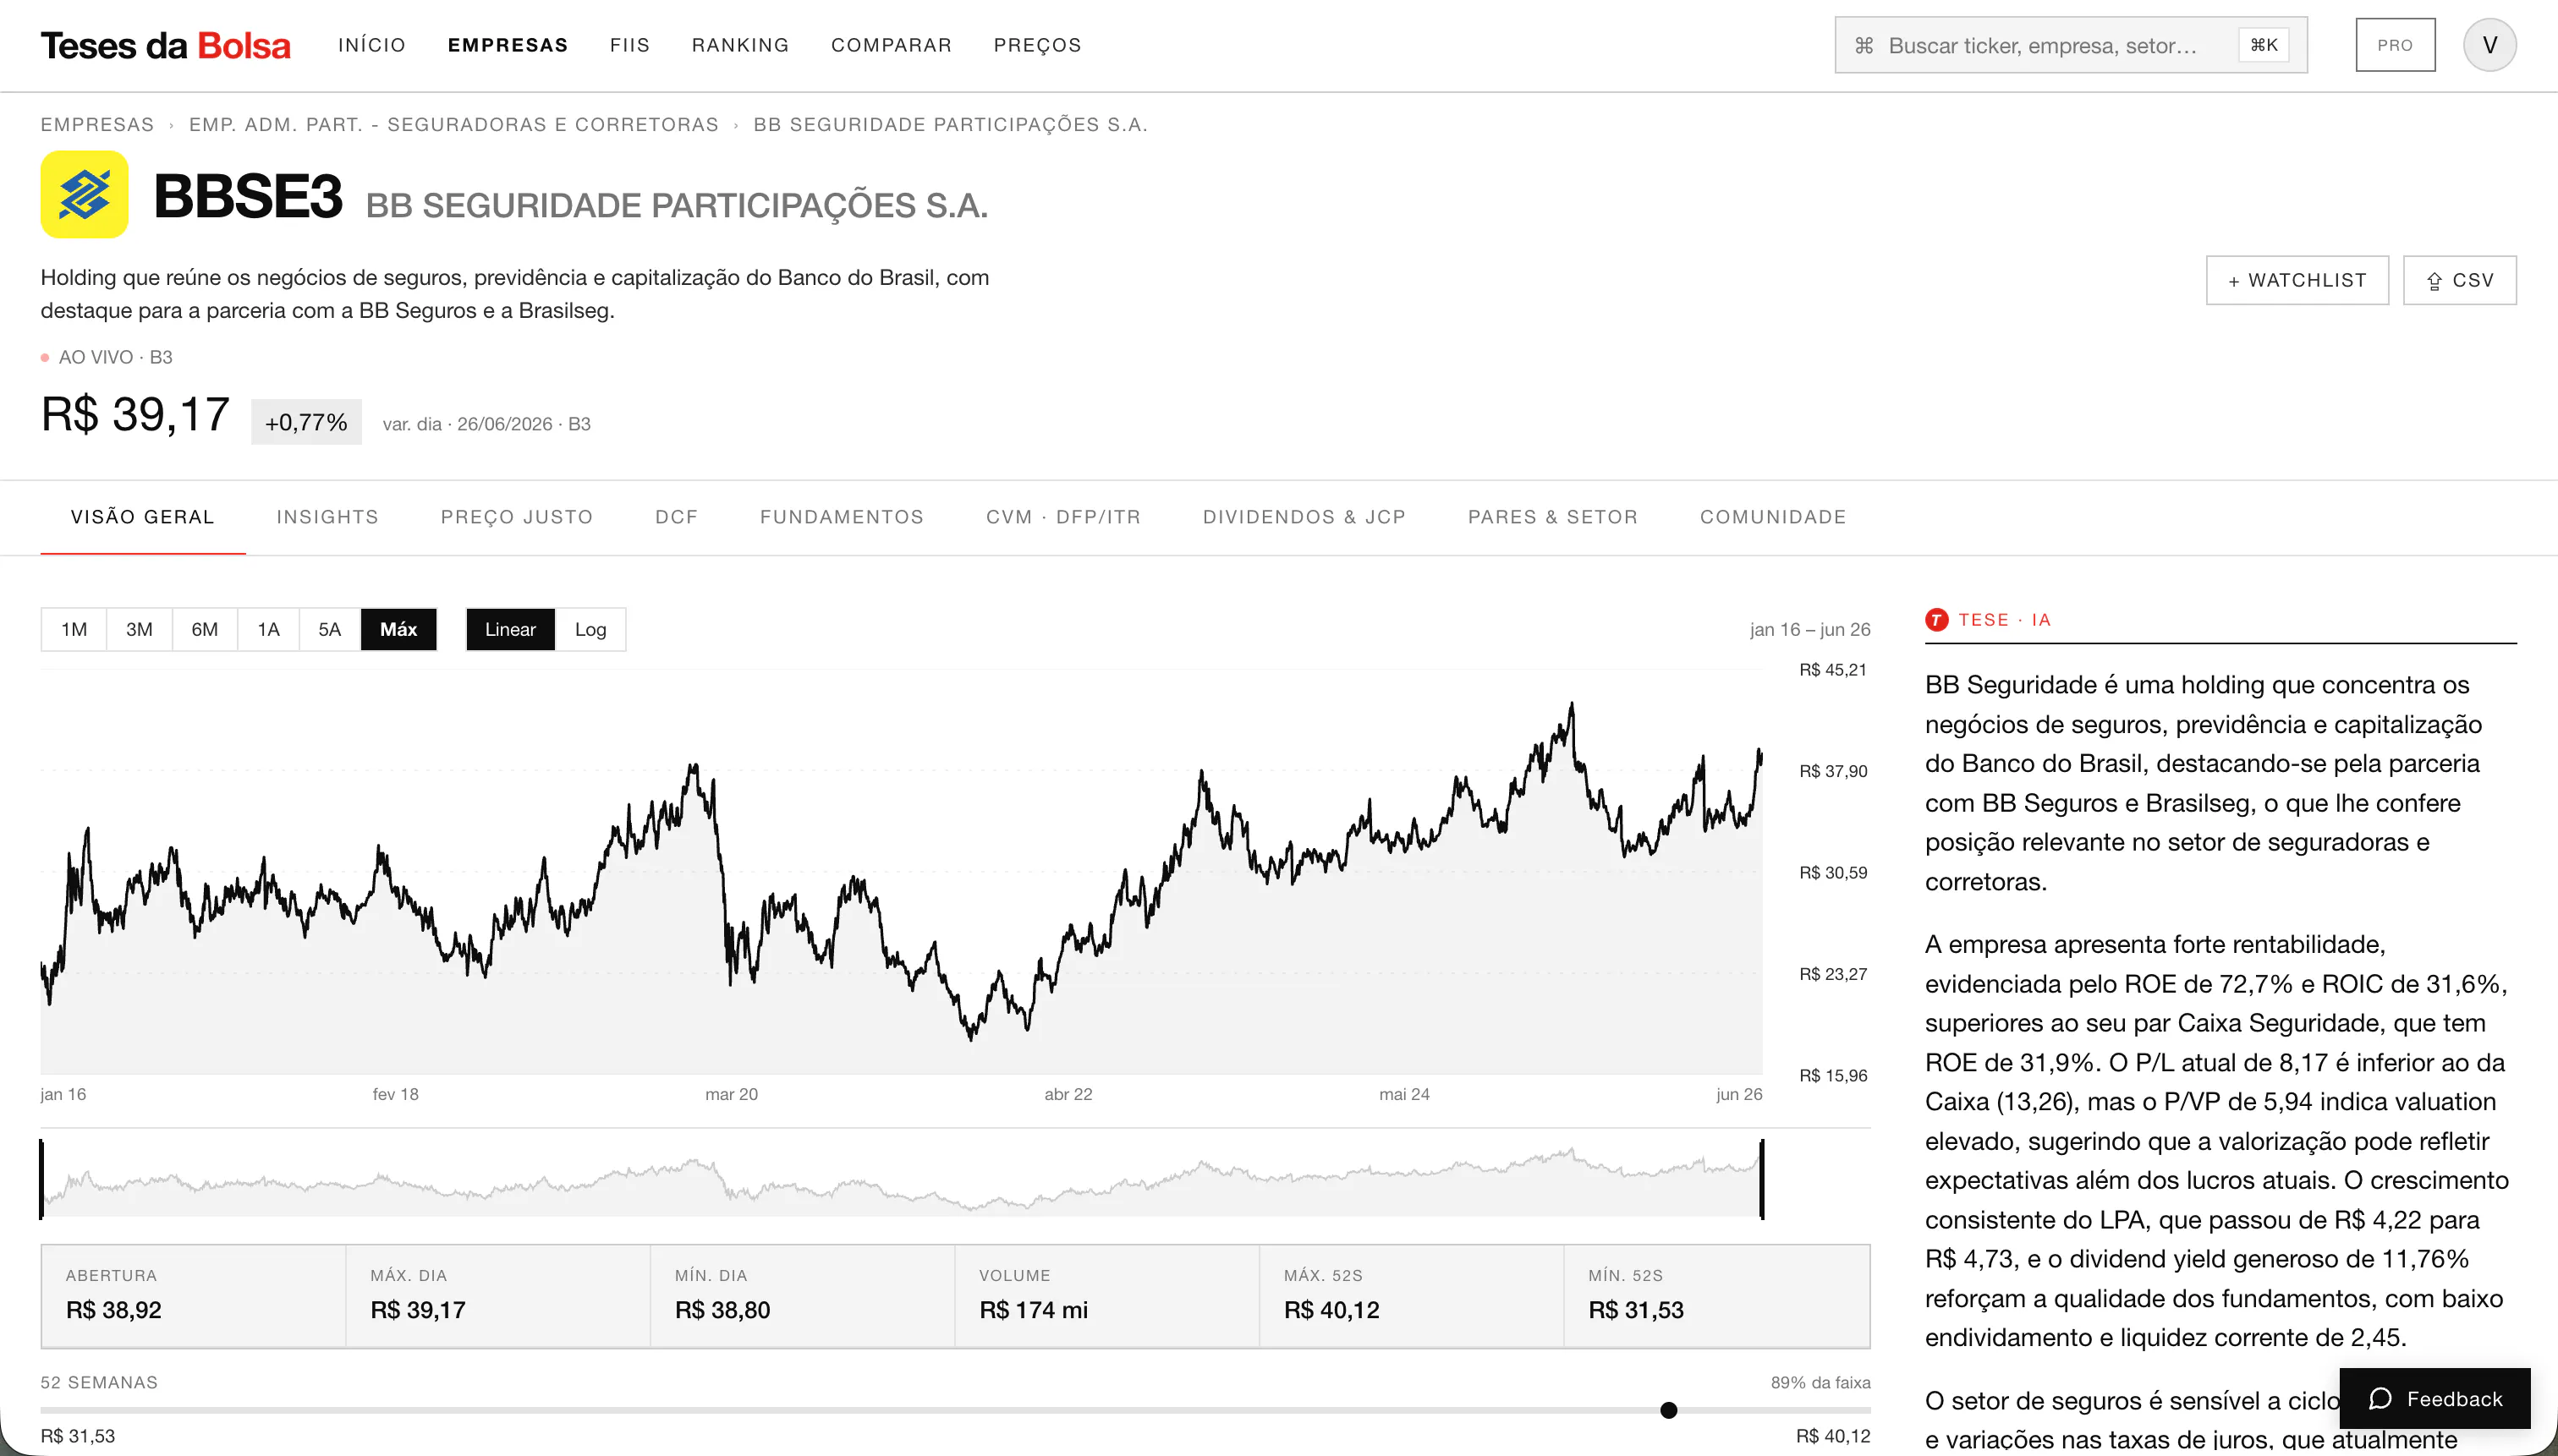
Task: Click the 'TESE · IA' heading
Action: pos(2005,620)
